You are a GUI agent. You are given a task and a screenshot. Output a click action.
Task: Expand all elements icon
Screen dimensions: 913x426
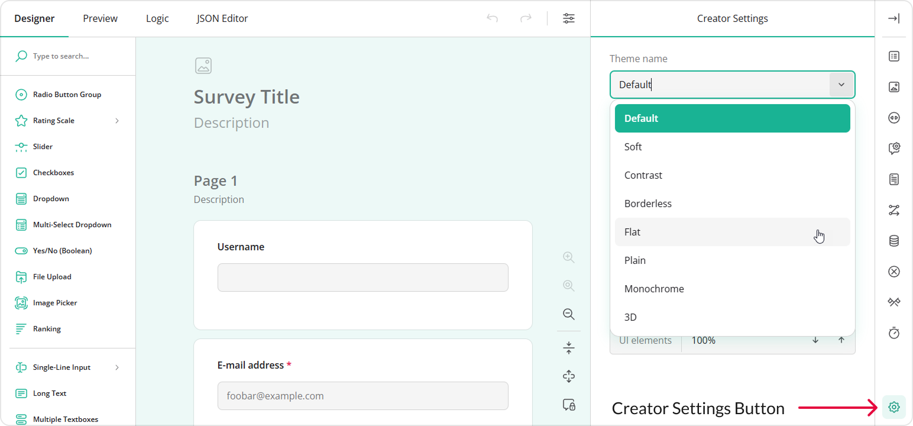click(569, 376)
